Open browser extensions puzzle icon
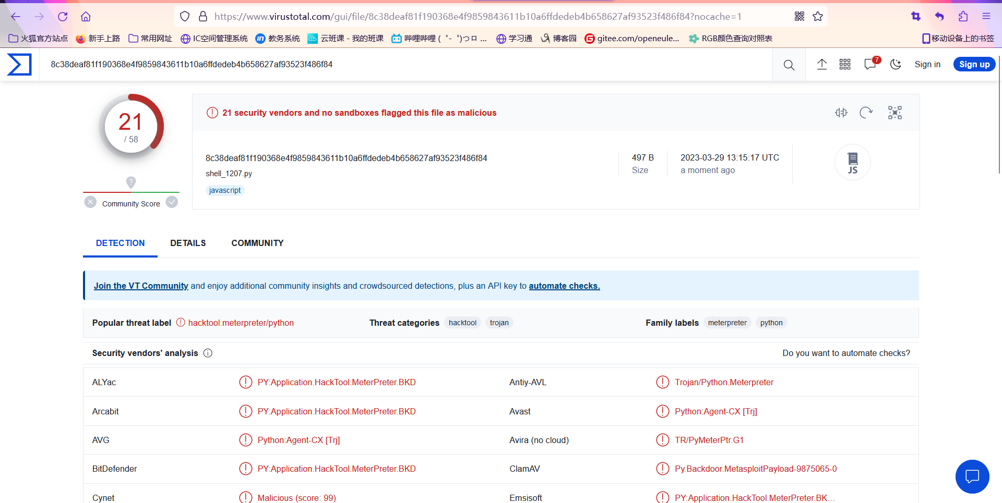This screenshot has height=503, width=1002. click(963, 17)
